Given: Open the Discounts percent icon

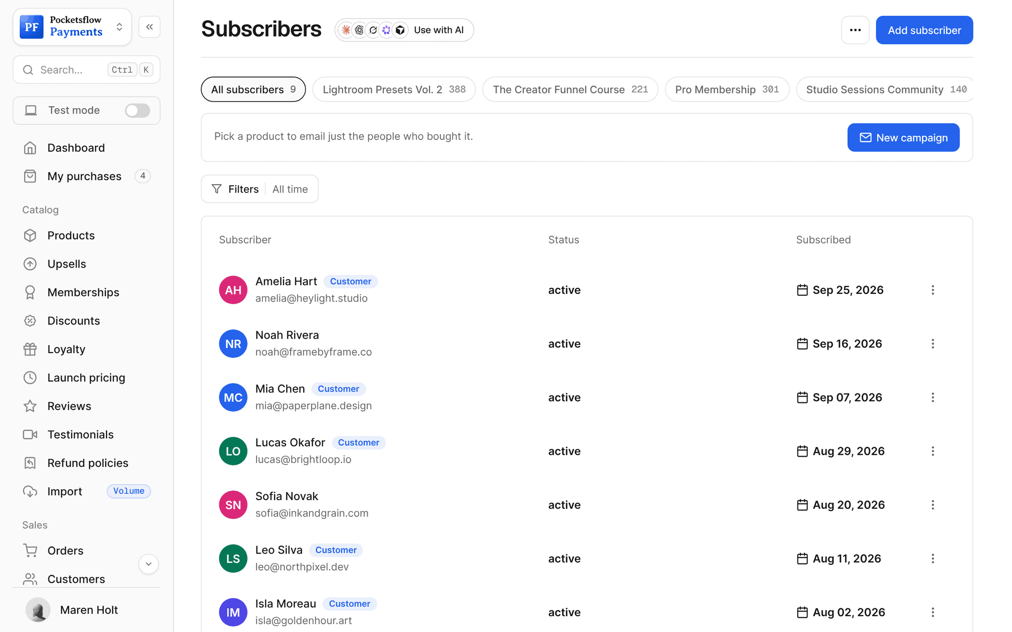Looking at the screenshot, I should point(30,321).
